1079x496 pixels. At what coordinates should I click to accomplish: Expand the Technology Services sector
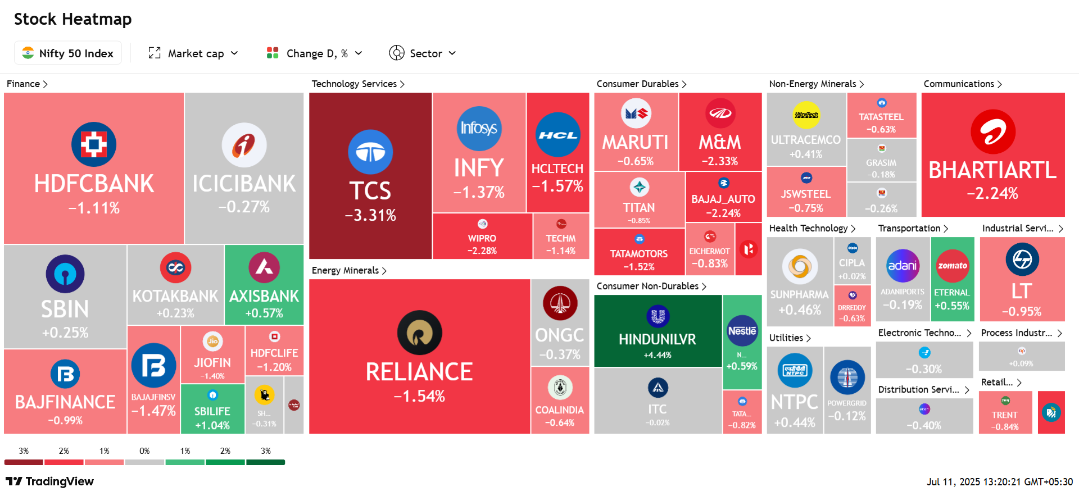[x=358, y=84]
